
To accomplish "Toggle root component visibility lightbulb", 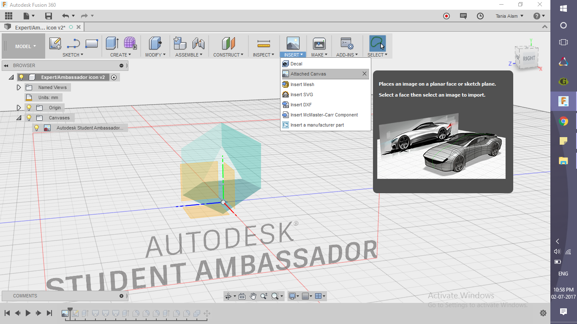I will point(21,77).
